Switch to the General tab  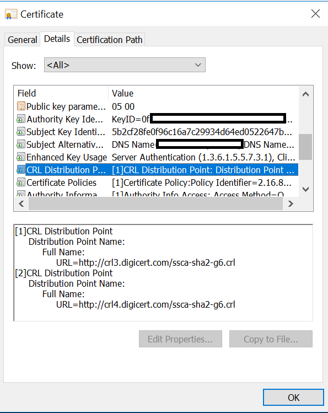pyautogui.click(x=23, y=40)
